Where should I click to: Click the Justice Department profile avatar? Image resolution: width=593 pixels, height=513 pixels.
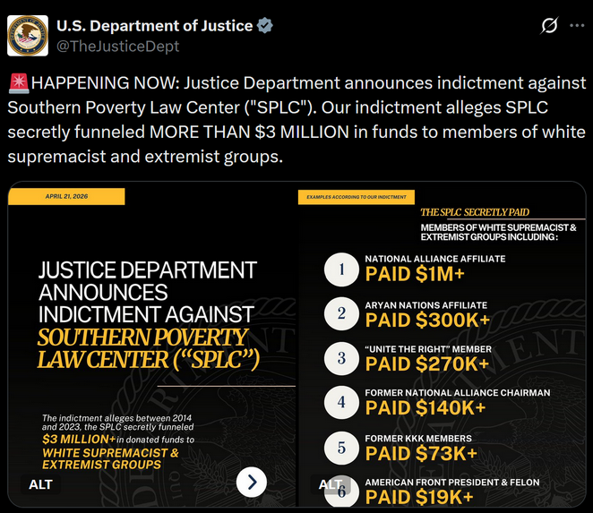(x=28, y=36)
